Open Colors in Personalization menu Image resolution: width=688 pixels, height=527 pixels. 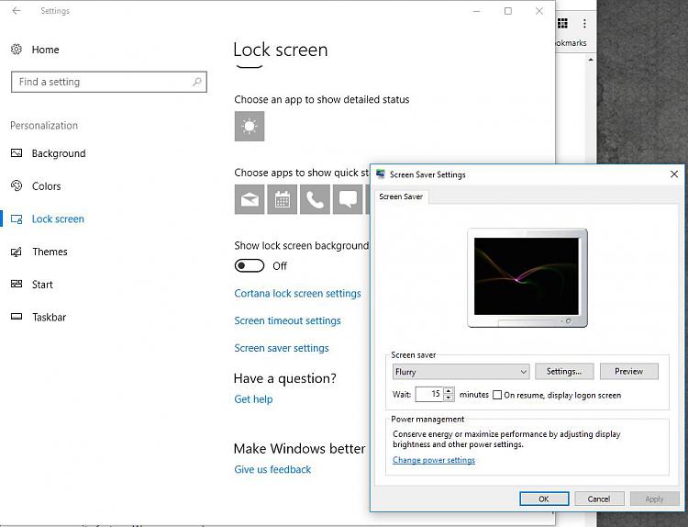46,186
